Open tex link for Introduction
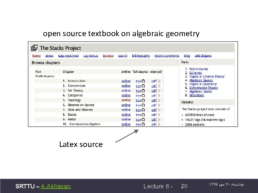 click(138, 81)
